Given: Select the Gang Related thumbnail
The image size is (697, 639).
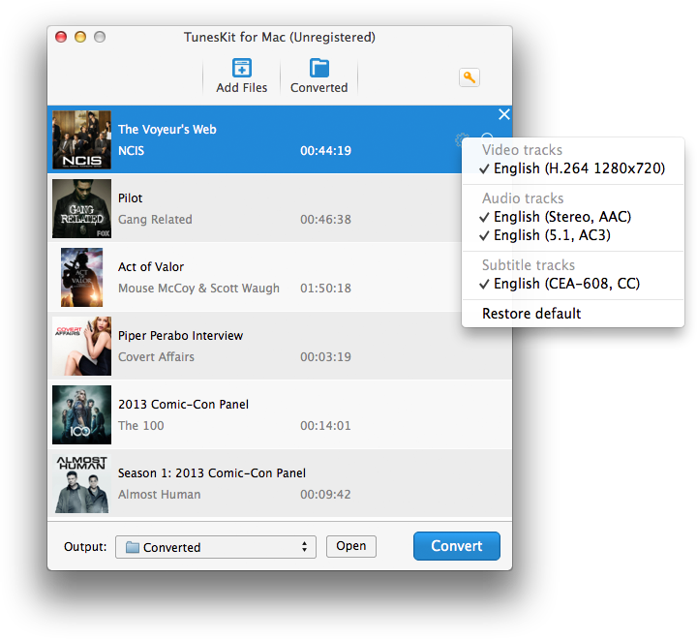Looking at the screenshot, I should tap(81, 208).
